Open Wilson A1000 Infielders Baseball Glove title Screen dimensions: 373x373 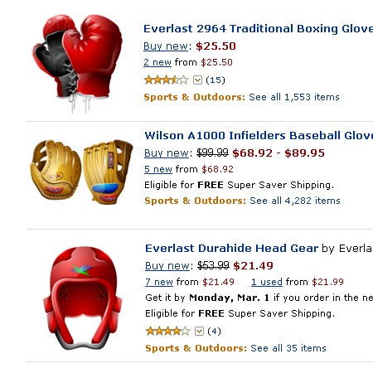[259, 136]
